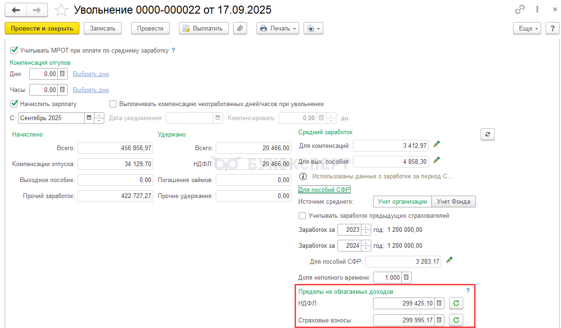Click the Дни compensation input field
Image resolution: width=561 pixels, height=328 pixels.
(43, 74)
